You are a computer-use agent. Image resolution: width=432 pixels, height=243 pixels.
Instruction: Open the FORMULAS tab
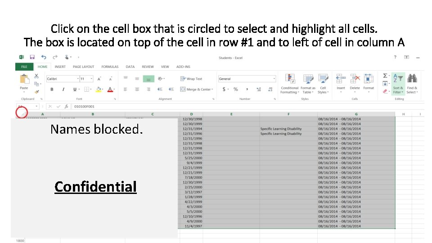click(110, 67)
